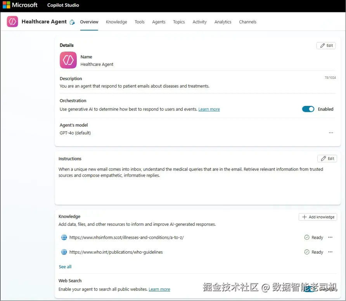The image size is (346, 301).
Task: Follow Learn more link under Orchestration
Action: (x=209, y=109)
